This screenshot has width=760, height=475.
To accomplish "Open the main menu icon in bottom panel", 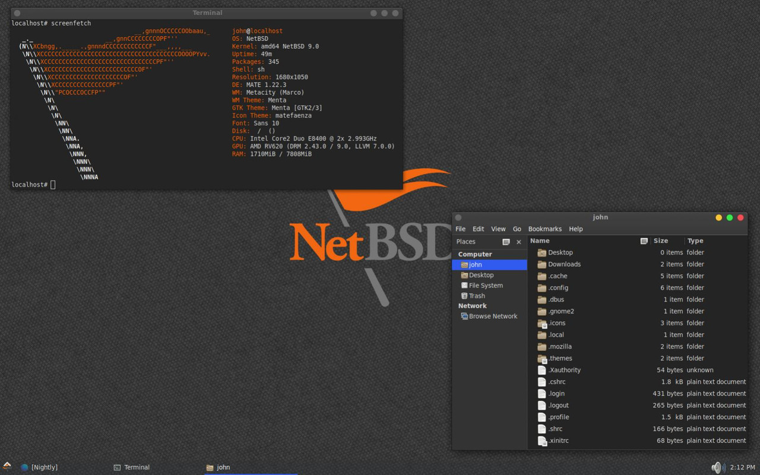I will click(x=7, y=467).
